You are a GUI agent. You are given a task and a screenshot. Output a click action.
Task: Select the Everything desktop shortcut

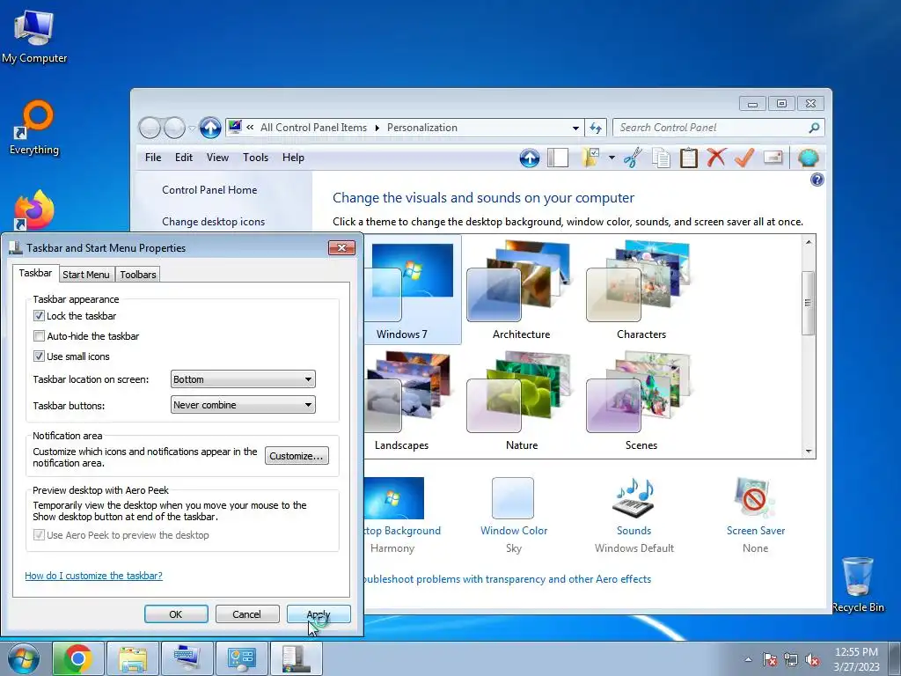pyautogui.click(x=34, y=128)
